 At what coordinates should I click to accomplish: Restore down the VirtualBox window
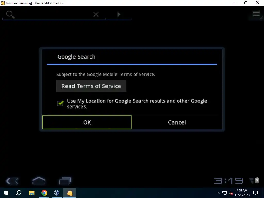tap(246, 3)
